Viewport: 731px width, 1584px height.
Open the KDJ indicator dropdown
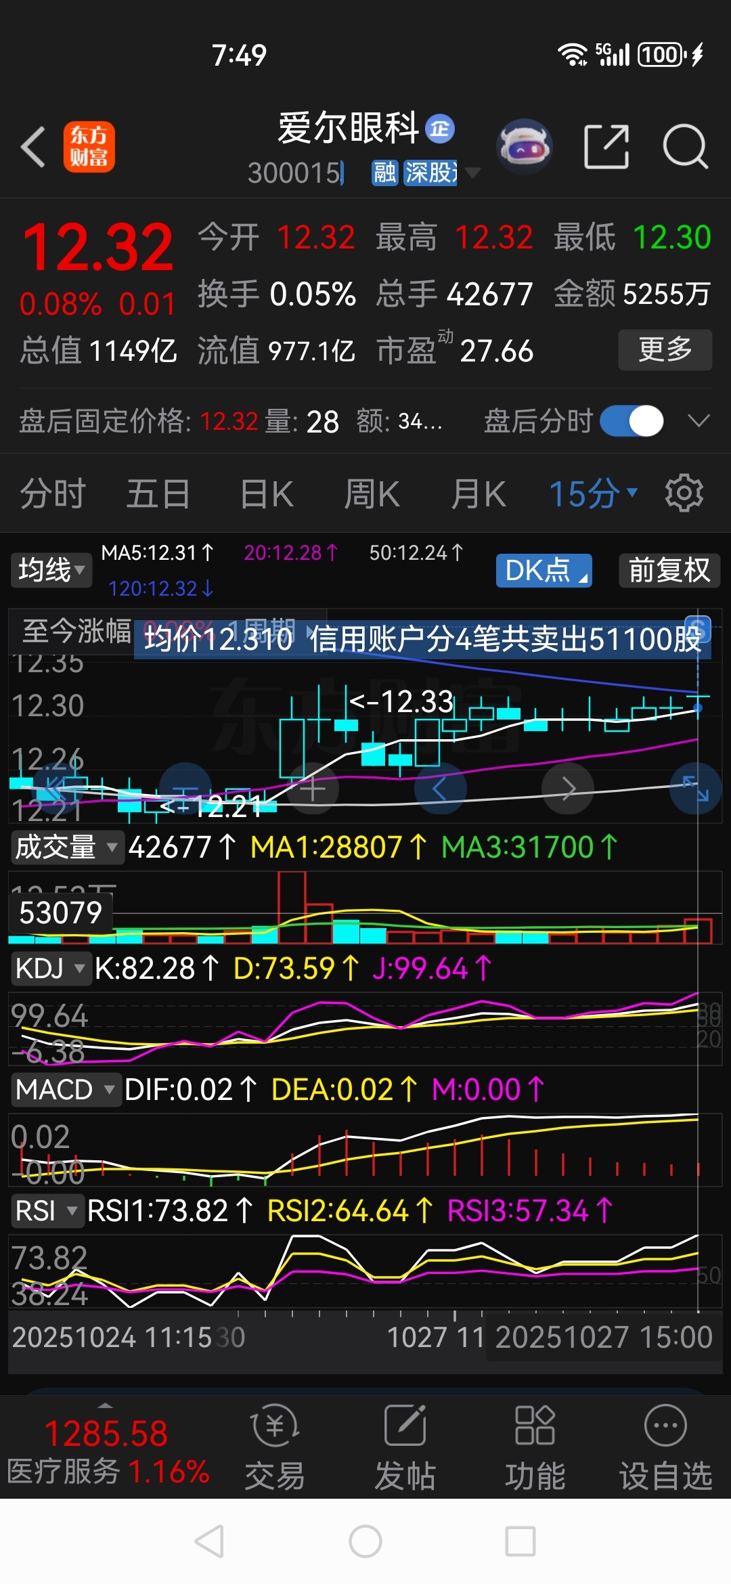pyautogui.click(x=51, y=968)
